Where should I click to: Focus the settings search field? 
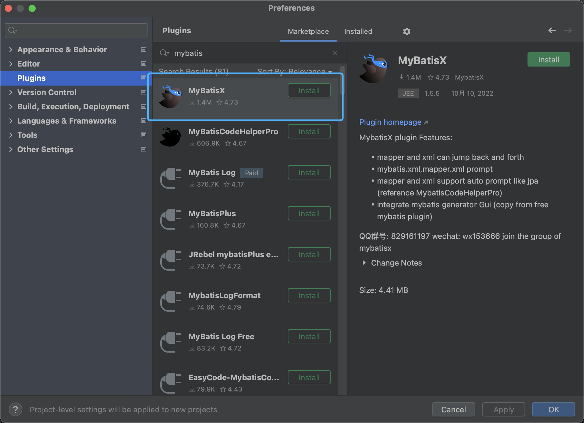click(76, 30)
